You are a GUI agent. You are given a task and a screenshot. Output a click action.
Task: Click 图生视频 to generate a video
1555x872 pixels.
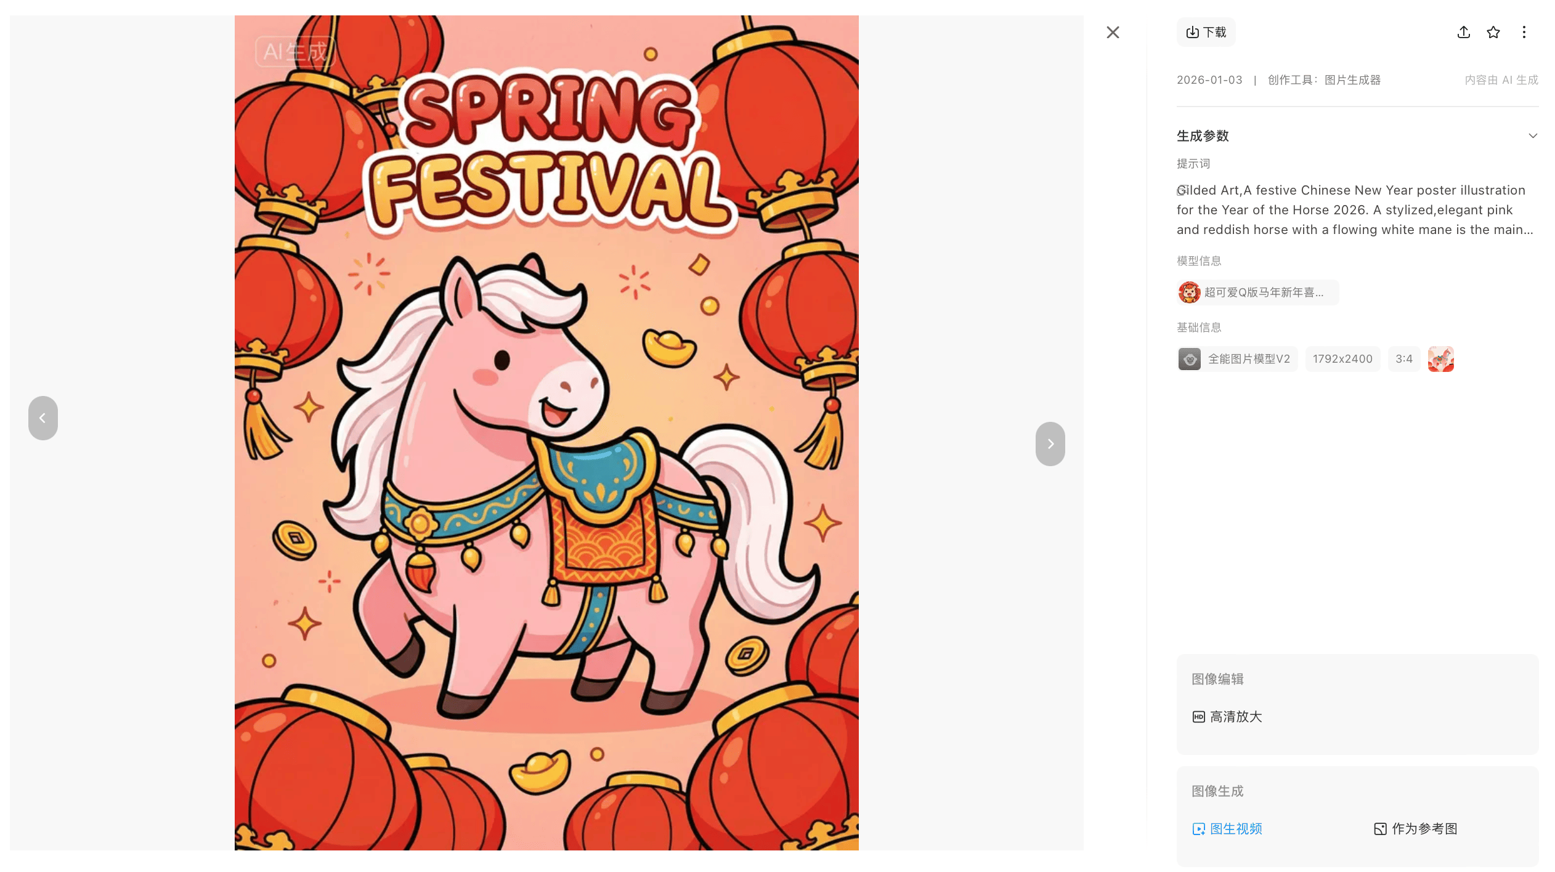click(x=1227, y=829)
